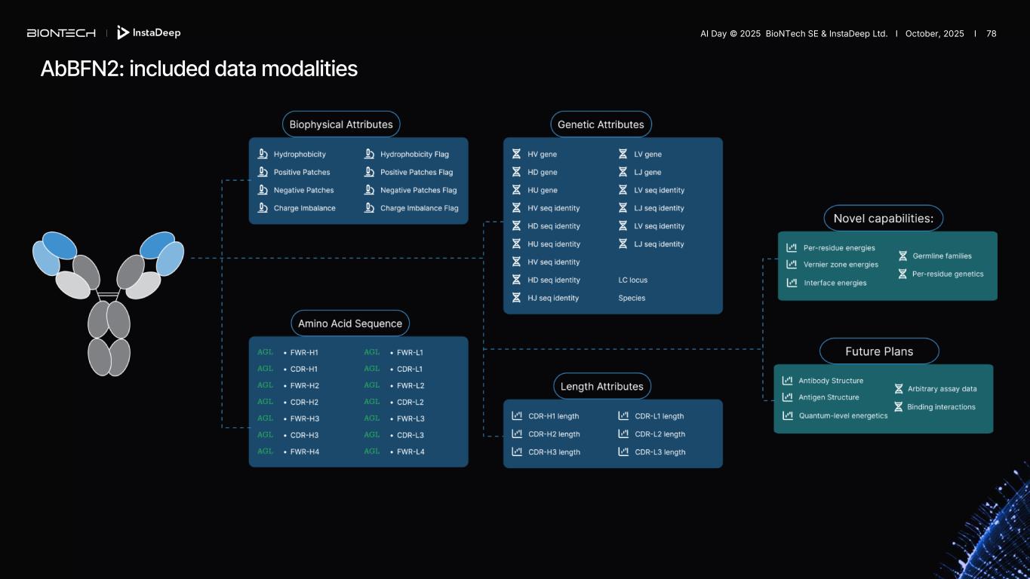Click the chart icon beside Antibody Structure
The image size is (1030, 579).
pyautogui.click(x=787, y=381)
